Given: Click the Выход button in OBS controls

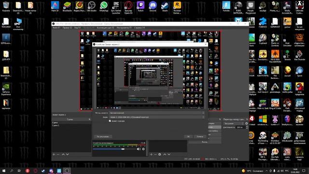Looking at the screenshot, I should pyautogui.click(x=205, y=142).
